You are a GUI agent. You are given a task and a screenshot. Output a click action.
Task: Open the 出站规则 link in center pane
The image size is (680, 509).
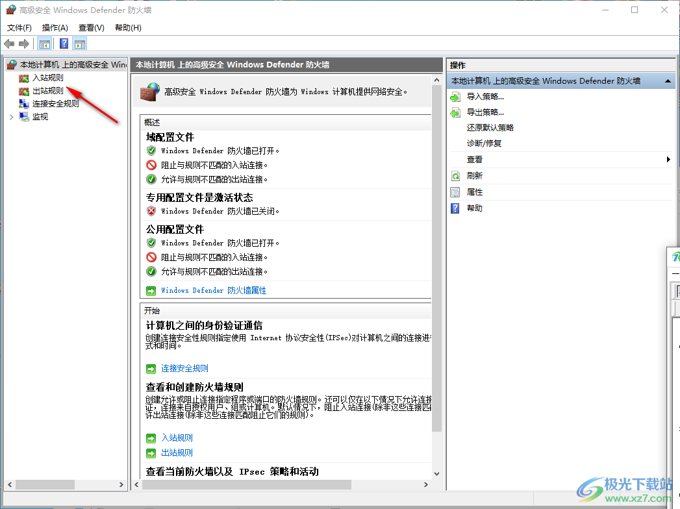(x=177, y=453)
